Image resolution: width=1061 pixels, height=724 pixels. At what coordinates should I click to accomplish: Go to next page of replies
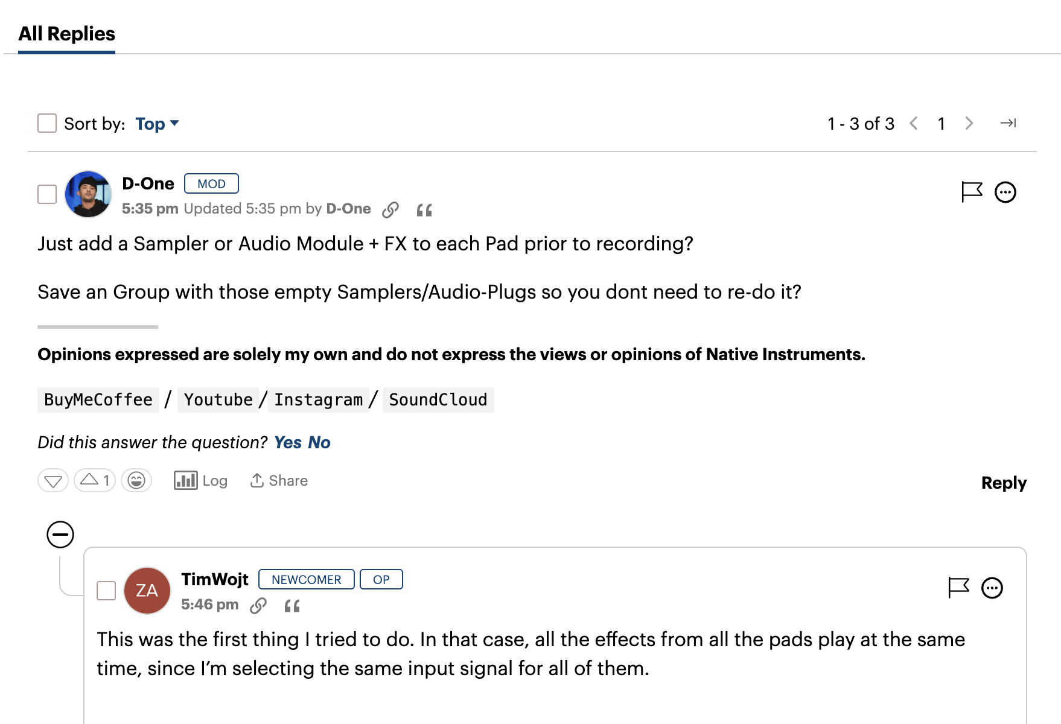pyautogui.click(x=969, y=123)
